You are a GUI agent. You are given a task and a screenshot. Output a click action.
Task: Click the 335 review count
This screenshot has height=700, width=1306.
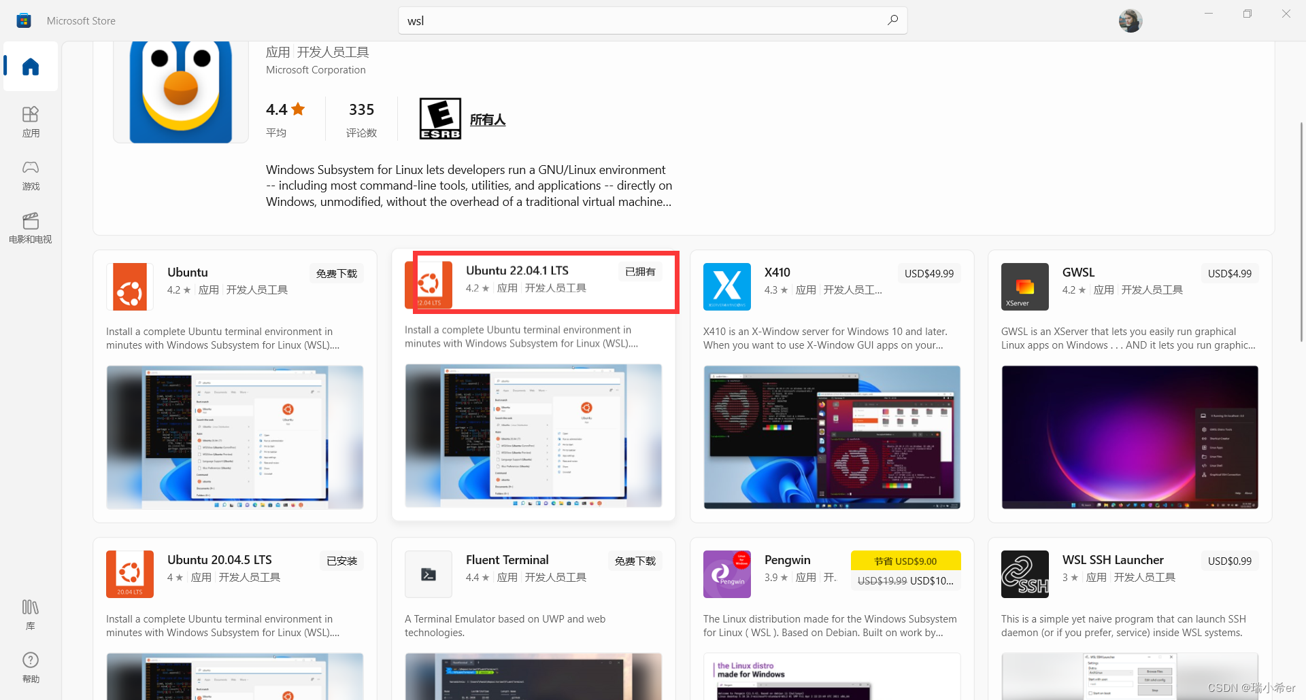[361, 109]
